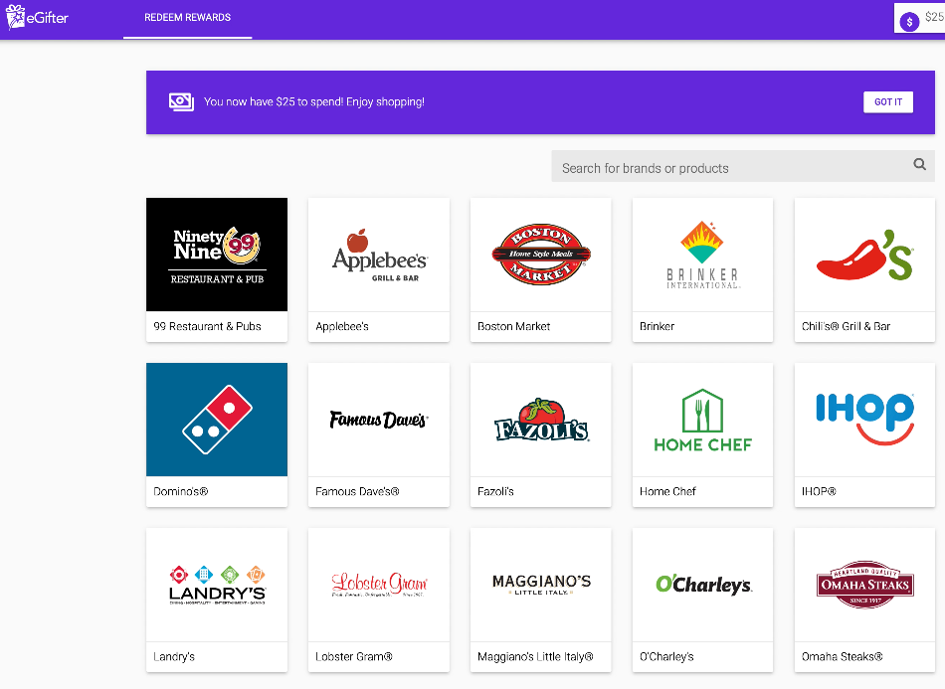This screenshot has height=689, width=945.
Task: Pick the Domino's logo tile
Action: (217, 420)
